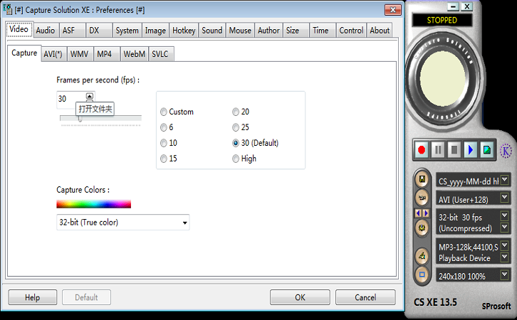
Task: Click the teal capture region icon
Action: 486,150
